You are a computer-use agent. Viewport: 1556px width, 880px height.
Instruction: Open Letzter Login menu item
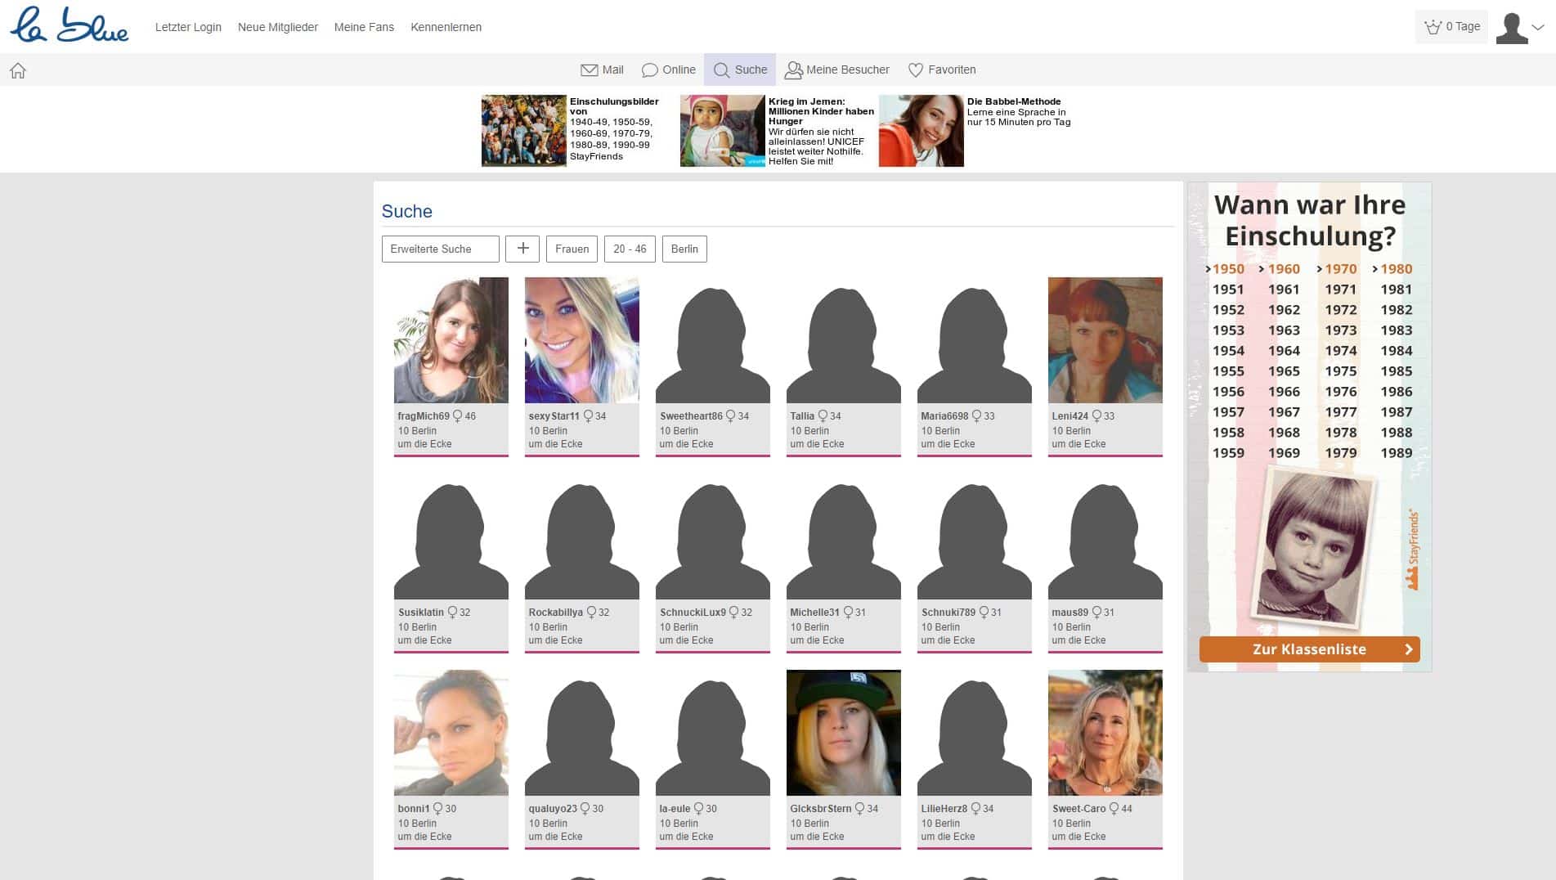(x=188, y=27)
